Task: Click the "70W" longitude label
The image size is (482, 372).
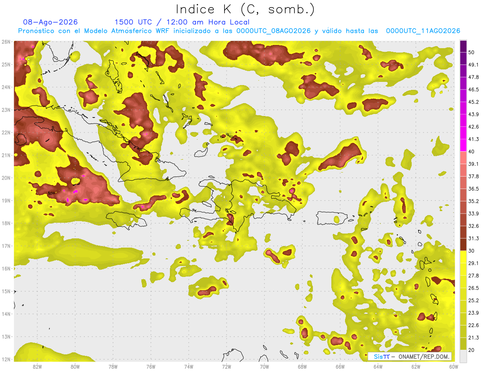Action: [x=264, y=366]
